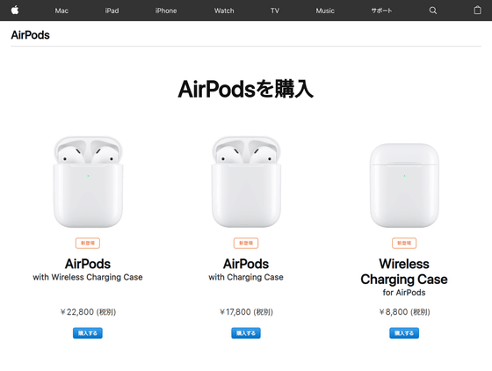Viewport: 492px width, 371px height.
Task: Open the サポート support link
Action: pos(381,11)
